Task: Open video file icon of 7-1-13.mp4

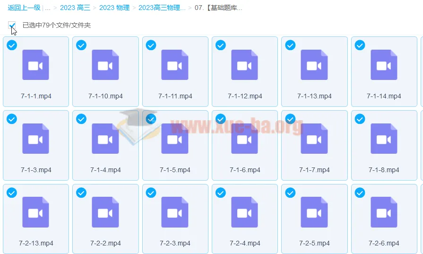Action: click(314, 65)
